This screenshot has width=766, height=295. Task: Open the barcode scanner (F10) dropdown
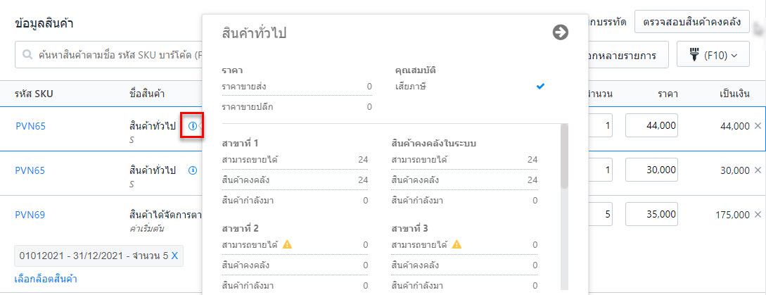click(713, 56)
